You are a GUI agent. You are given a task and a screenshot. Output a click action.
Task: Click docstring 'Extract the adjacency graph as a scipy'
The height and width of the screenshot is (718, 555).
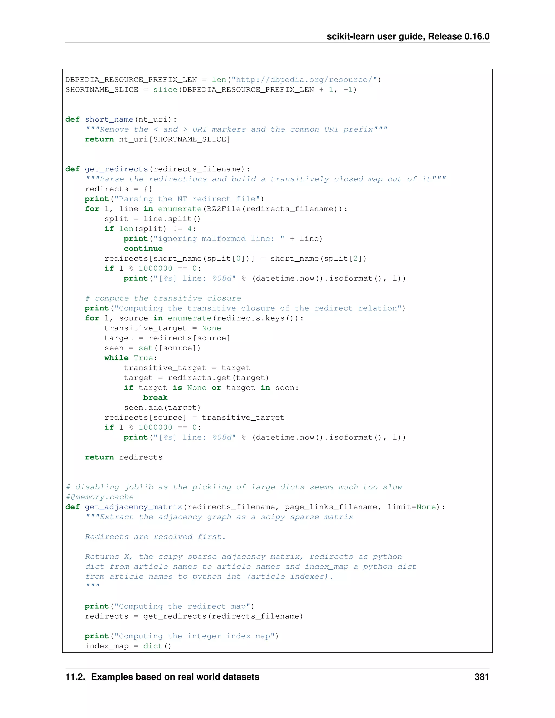(219, 517)
